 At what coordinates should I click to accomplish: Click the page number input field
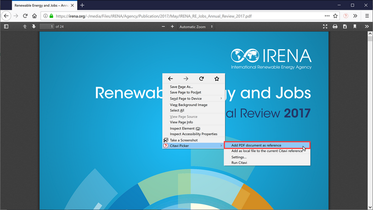(x=47, y=26)
